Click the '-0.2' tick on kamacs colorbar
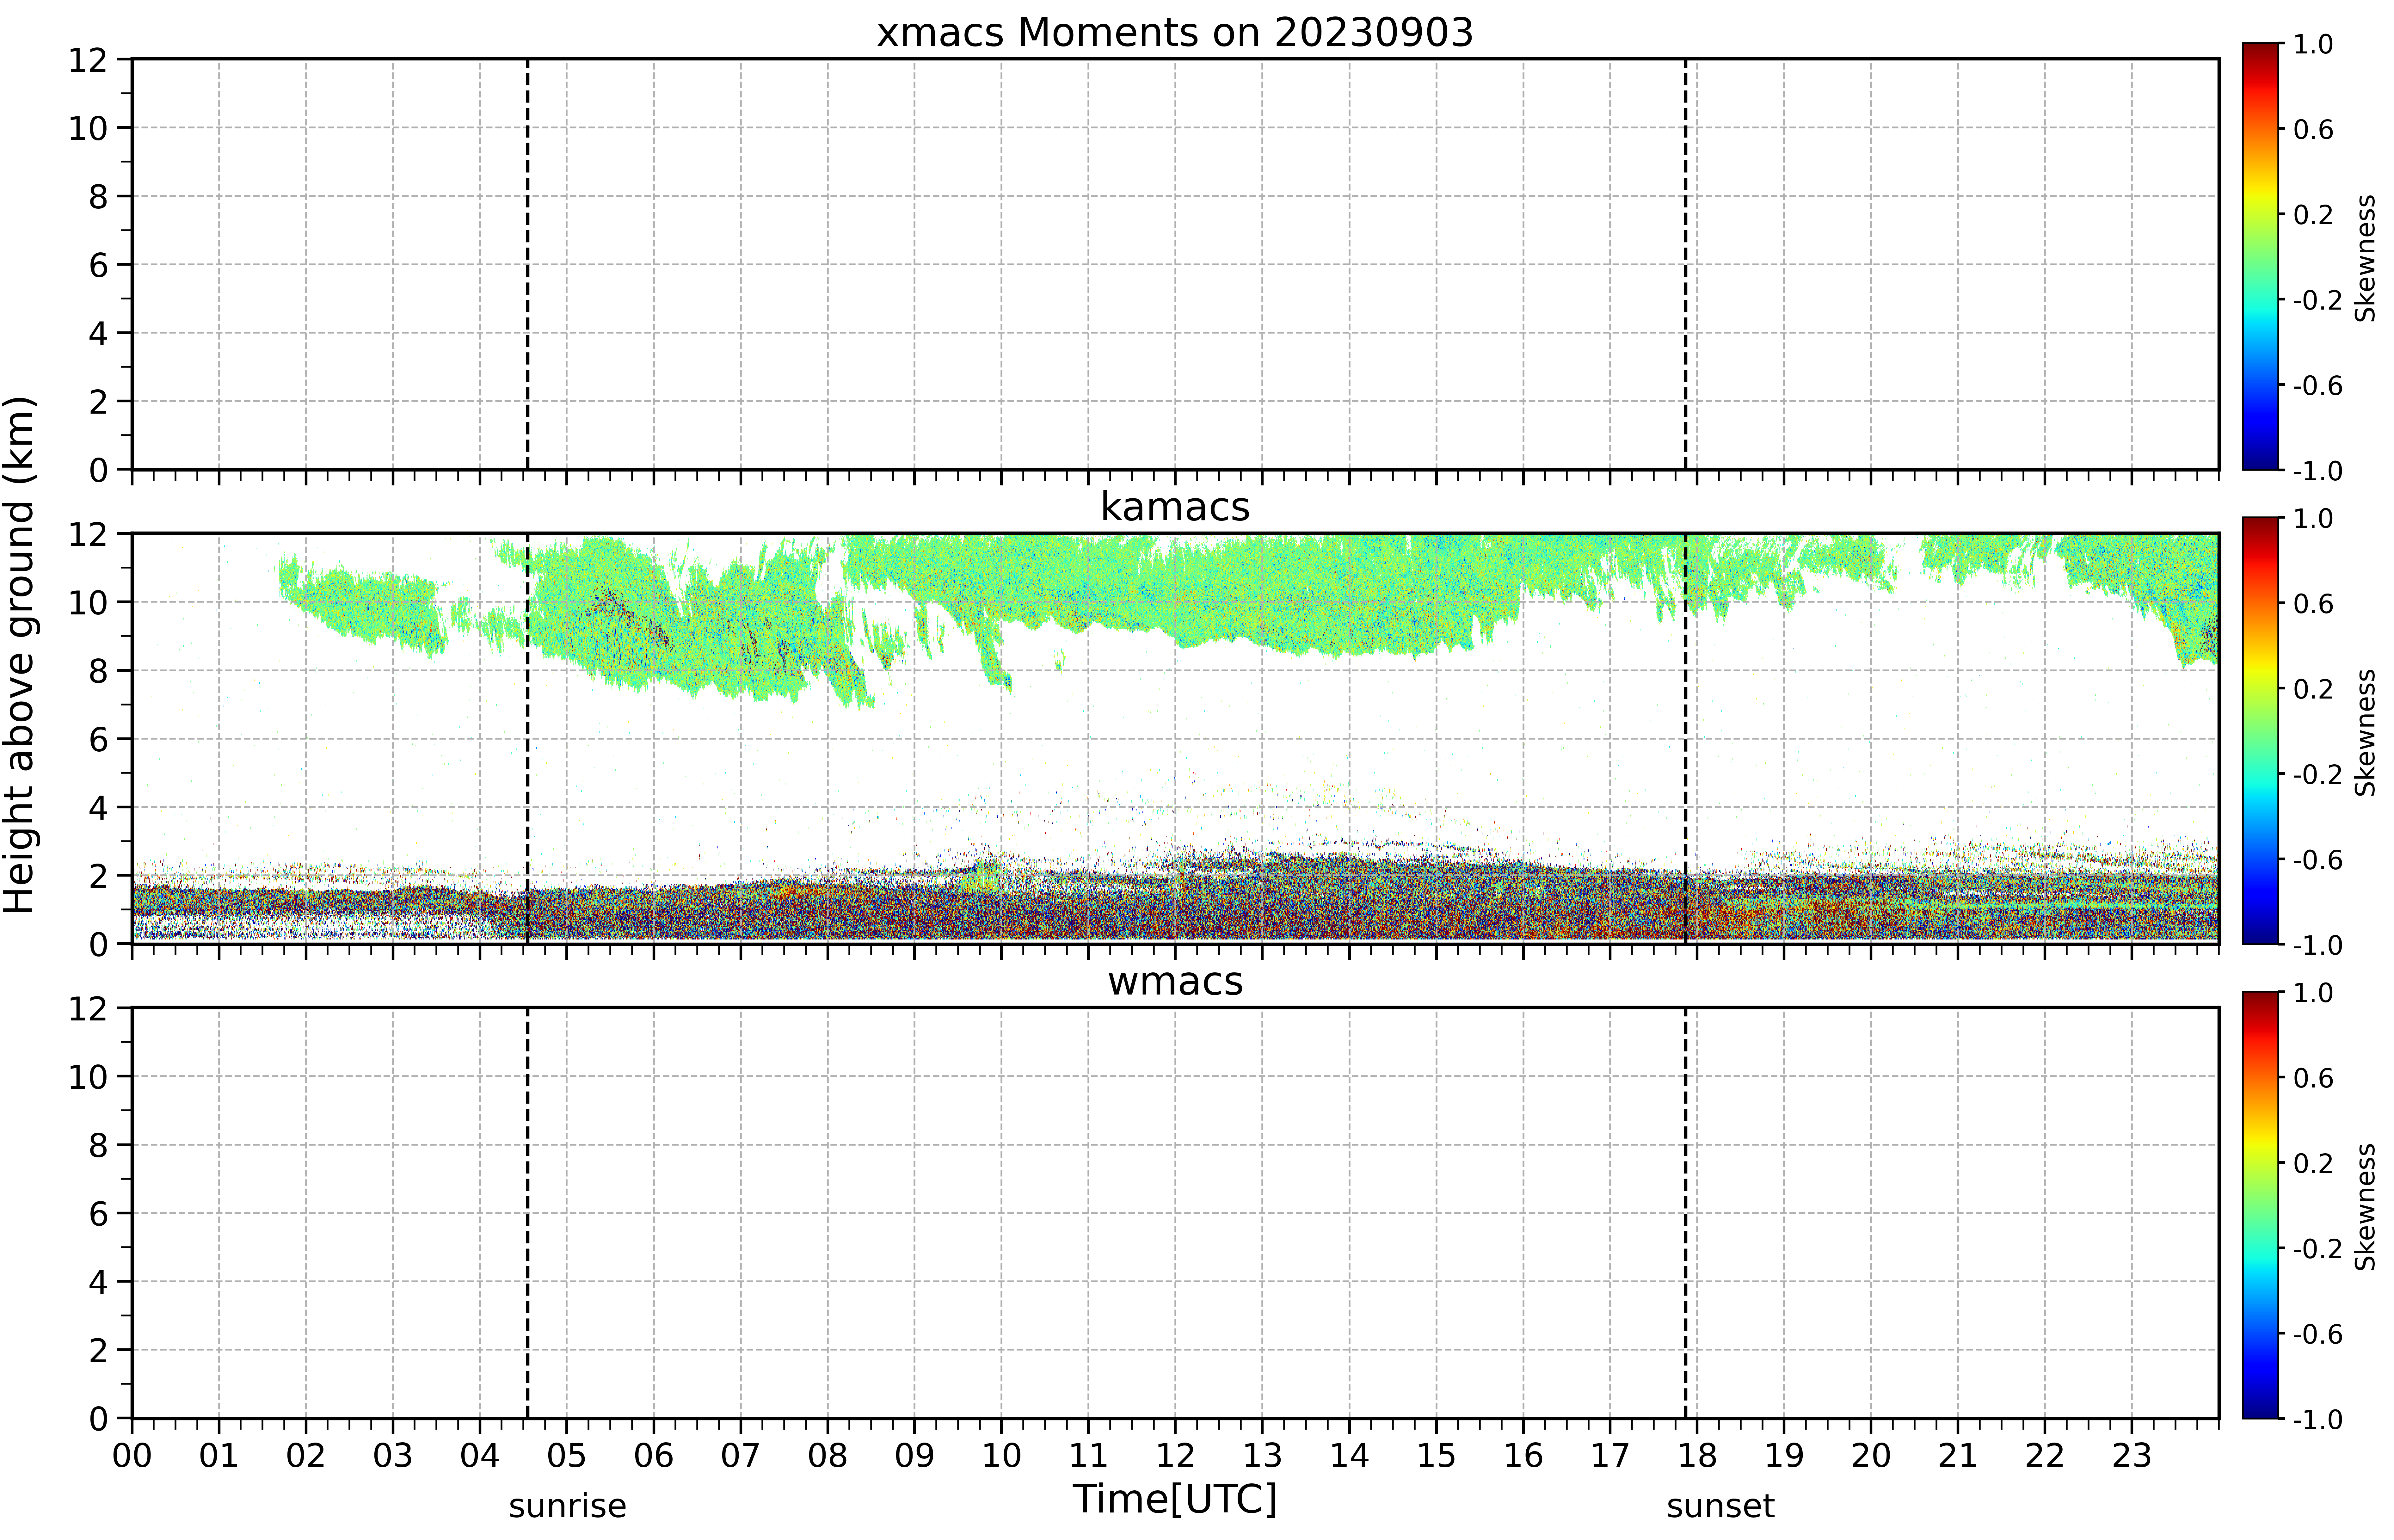The width and height of the screenshot is (2394, 1540). (2318, 774)
